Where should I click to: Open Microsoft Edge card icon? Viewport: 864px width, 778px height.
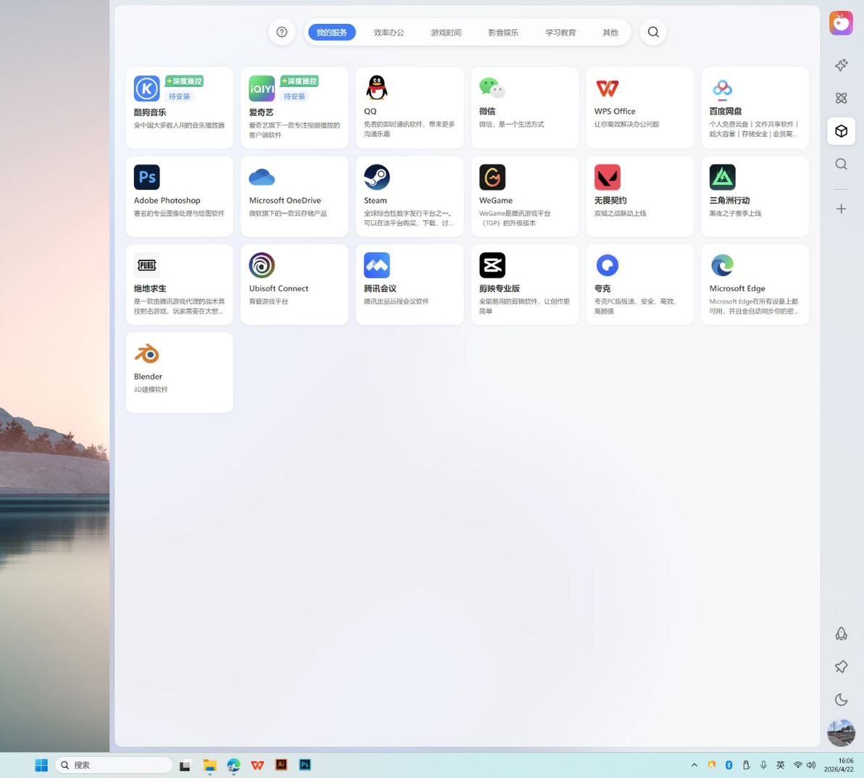(723, 265)
